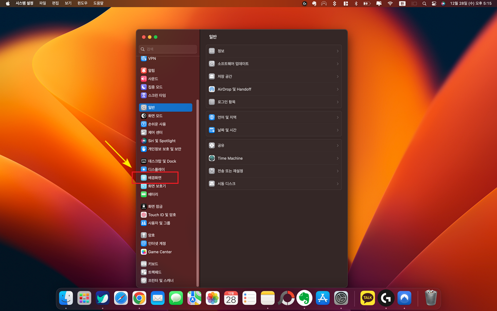Screen dimensions: 497x311
Task: Open Launchpad from the Dock
Action: click(x=84, y=298)
